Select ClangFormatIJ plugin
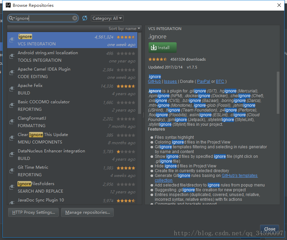 [72, 122]
